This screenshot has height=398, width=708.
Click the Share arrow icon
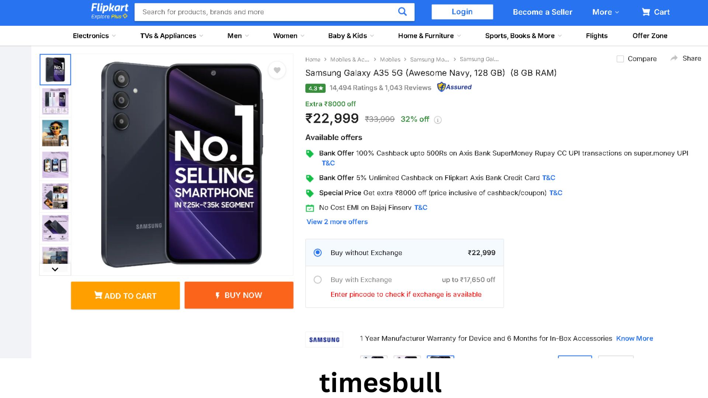point(674,58)
